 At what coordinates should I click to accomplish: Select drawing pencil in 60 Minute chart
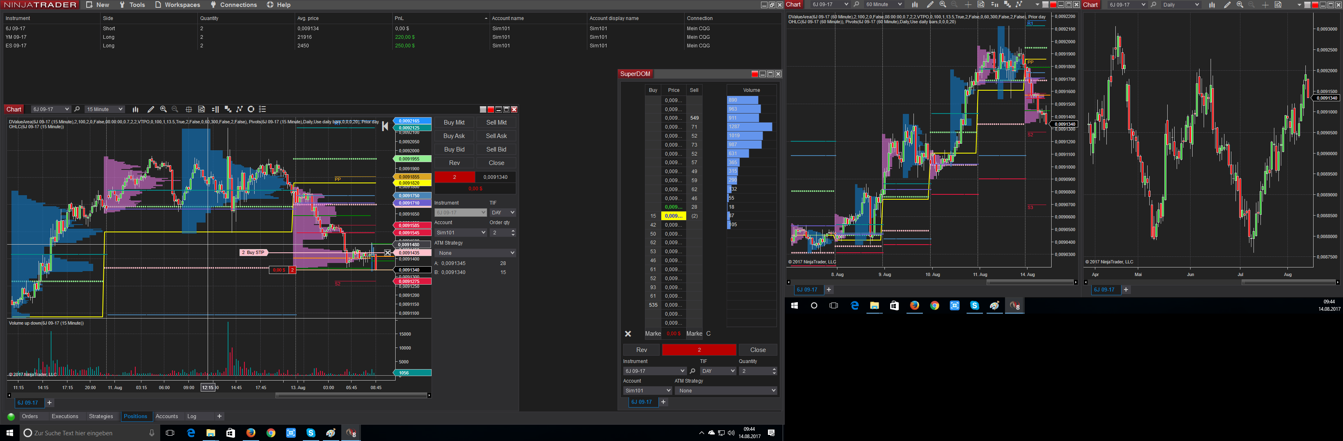tap(930, 4)
